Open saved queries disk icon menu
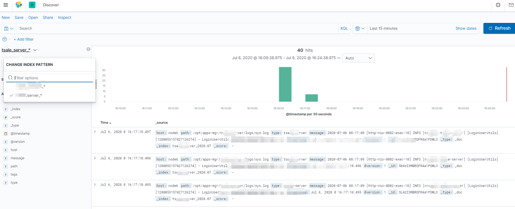The height and width of the screenshot is (209, 515). [x=9, y=29]
